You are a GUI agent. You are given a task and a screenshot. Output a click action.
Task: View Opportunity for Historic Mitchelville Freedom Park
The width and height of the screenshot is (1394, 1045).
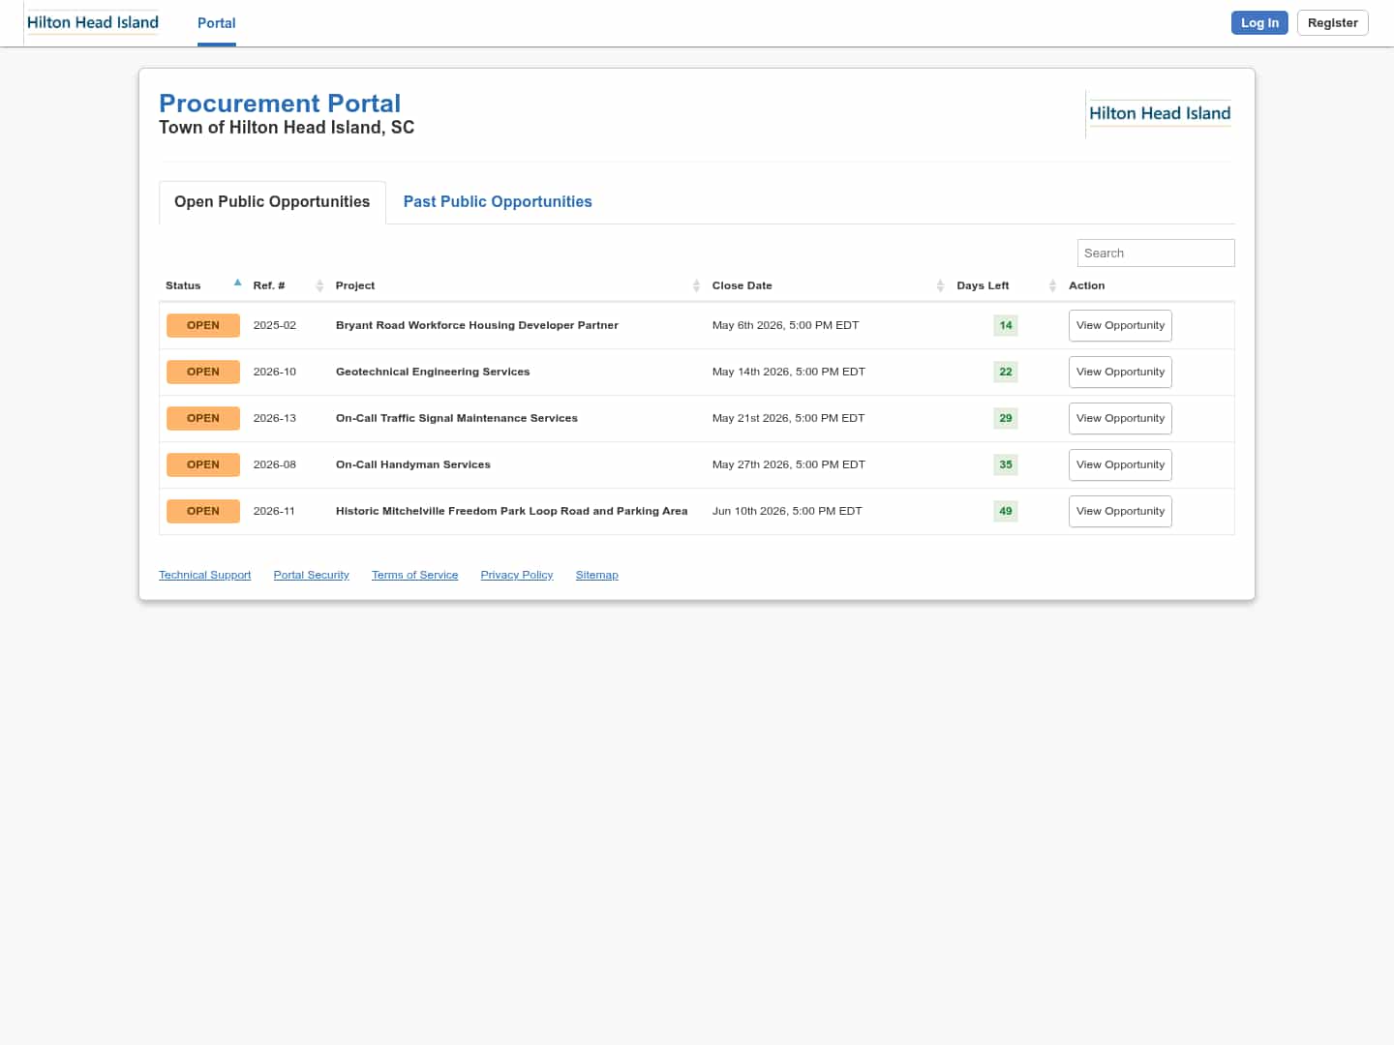click(1120, 512)
